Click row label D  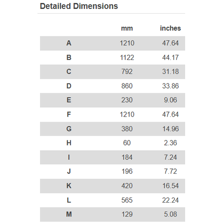pyautogui.click(x=69, y=86)
